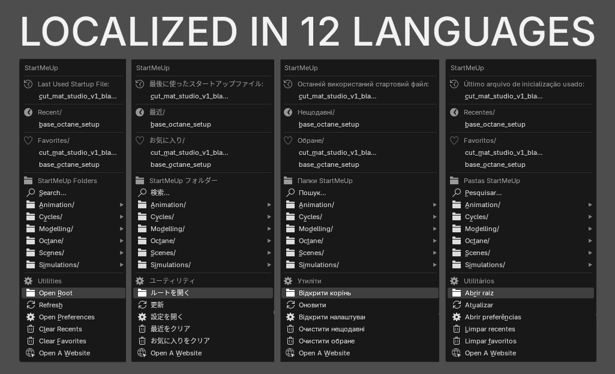Viewport: 615px width, 374px height.
Task: Click heart icon next to Favorites/
Action: (x=28, y=140)
